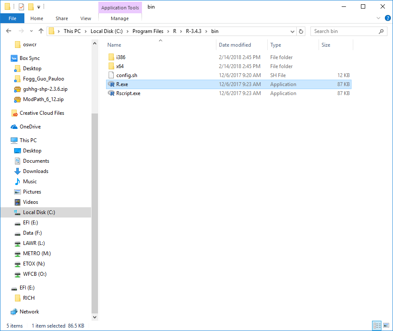Open the Data (F:) drive

[28, 233]
